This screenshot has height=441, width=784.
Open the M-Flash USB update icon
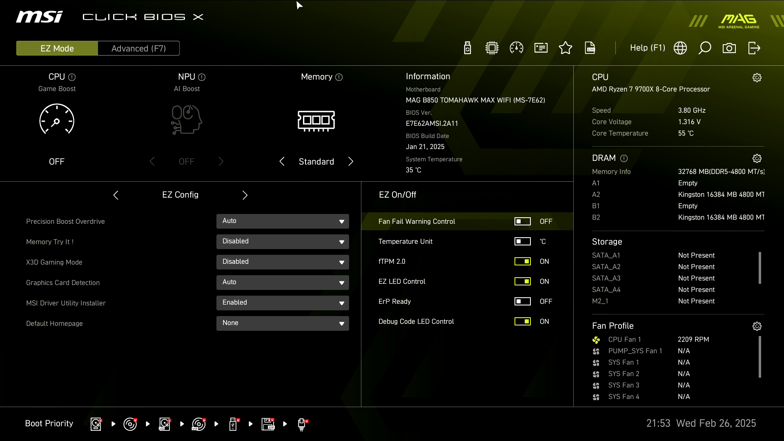[468, 48]
